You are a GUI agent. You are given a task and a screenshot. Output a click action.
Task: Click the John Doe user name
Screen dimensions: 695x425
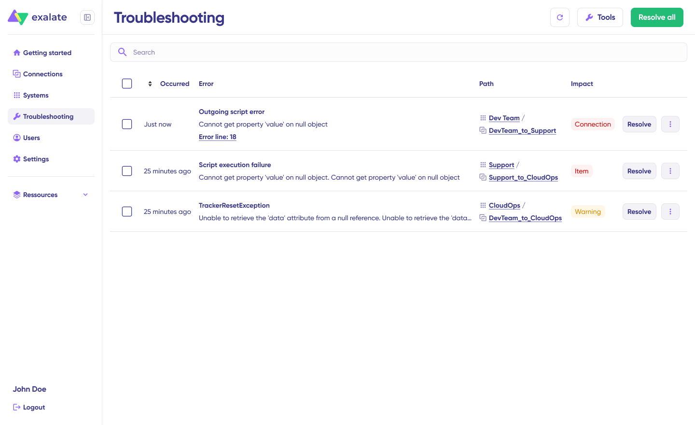(29, 389)
